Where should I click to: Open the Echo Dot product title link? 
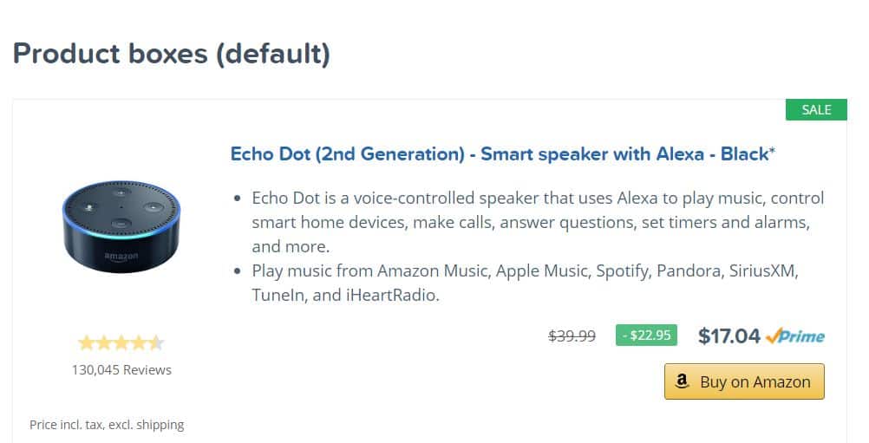point(503,154)
